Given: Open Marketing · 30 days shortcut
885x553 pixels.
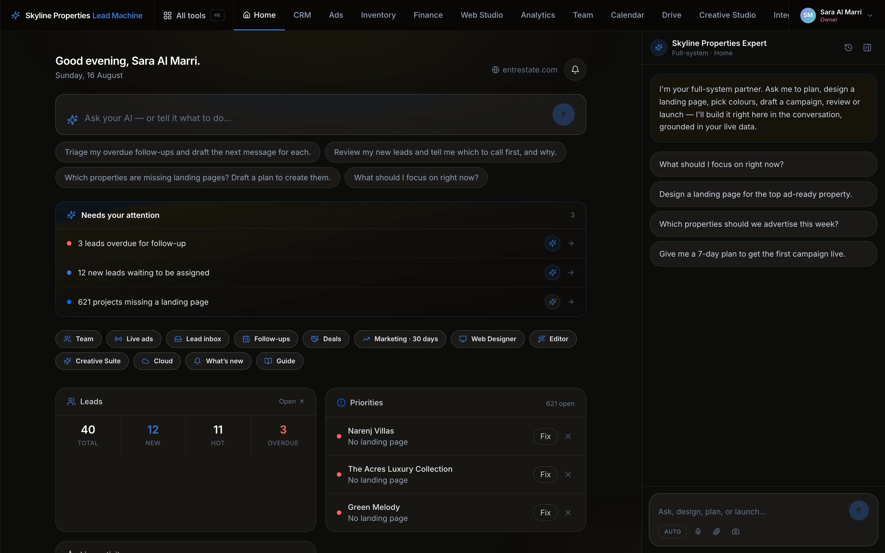Looking at the screenshot, I should pos(400,339).
